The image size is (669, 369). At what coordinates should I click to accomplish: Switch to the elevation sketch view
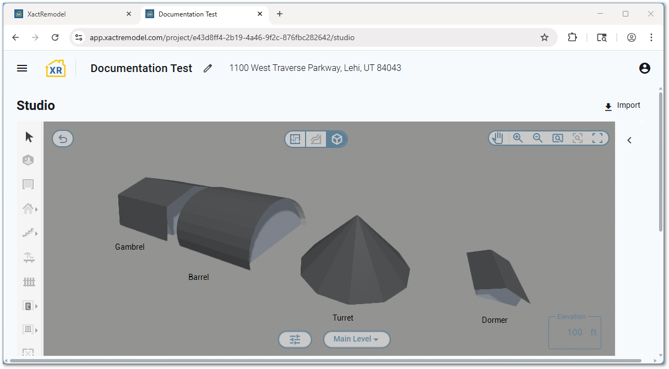pos(316,139)
